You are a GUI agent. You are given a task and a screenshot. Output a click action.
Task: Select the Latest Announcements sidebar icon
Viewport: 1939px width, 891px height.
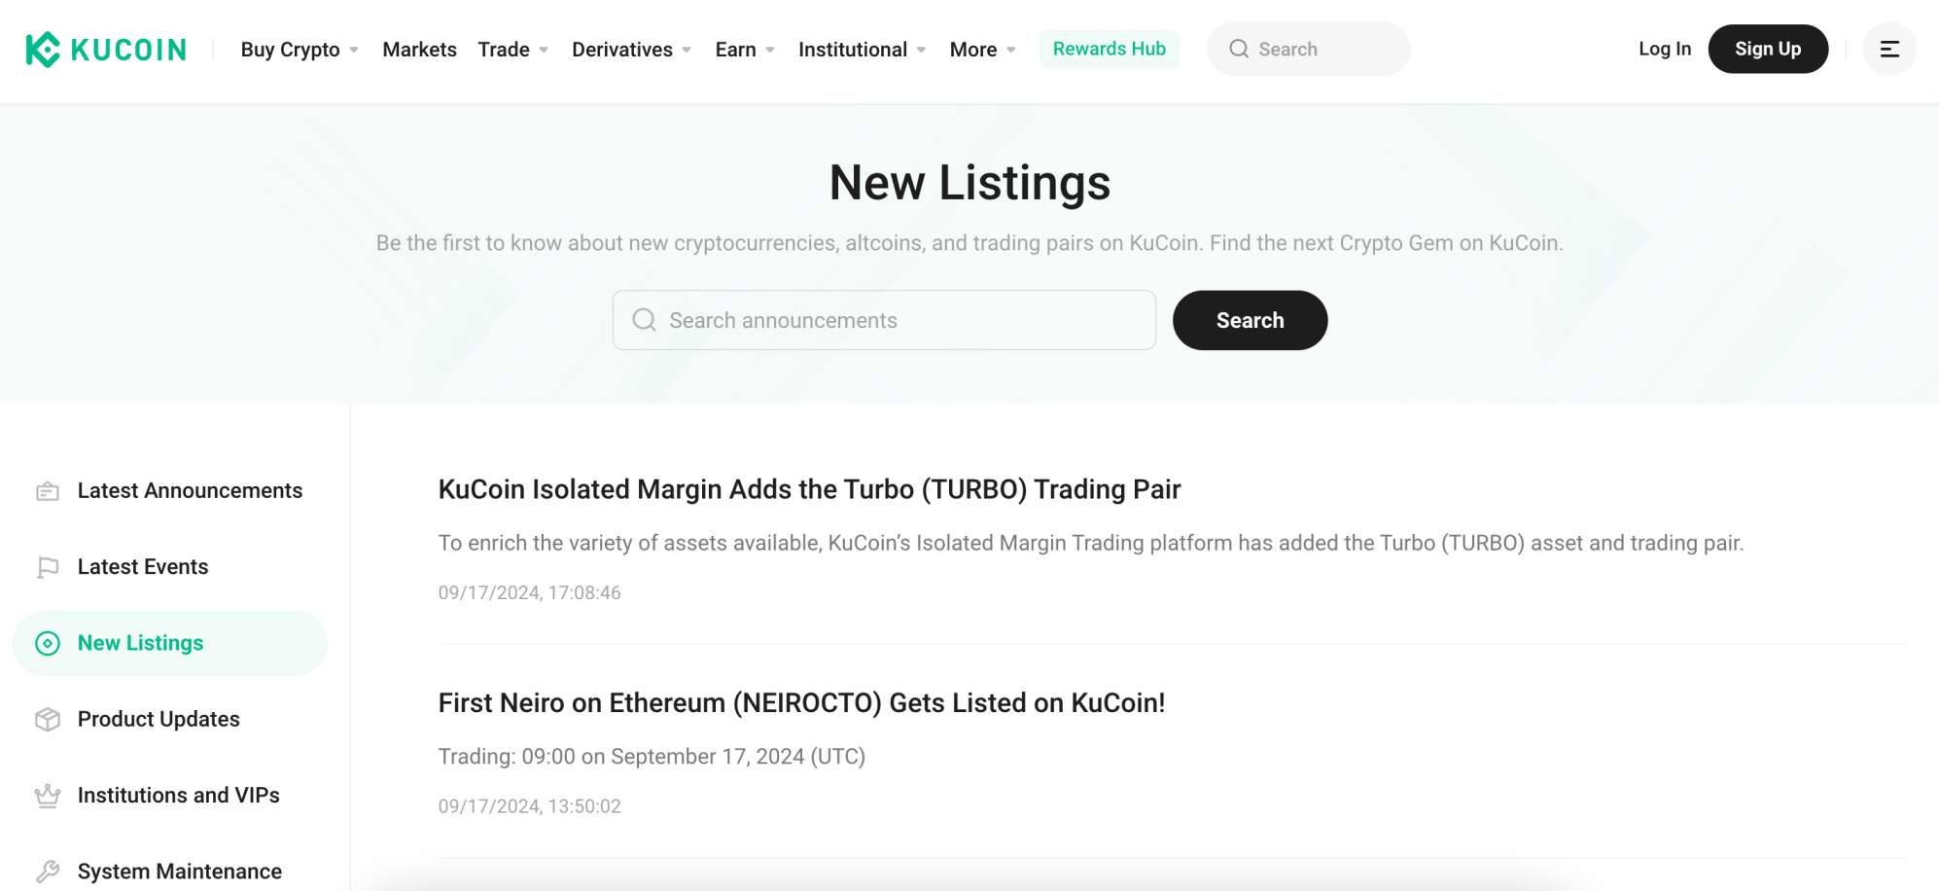coord(48,491)
